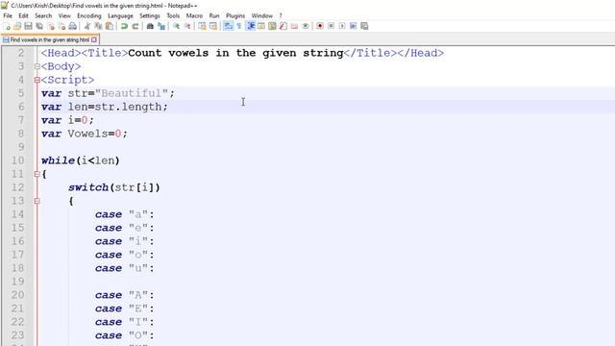Paste clipboard using the Paste icon
The height and width of the screenshot is (346, 615).
pyautogui.click(x=110, y=26)
